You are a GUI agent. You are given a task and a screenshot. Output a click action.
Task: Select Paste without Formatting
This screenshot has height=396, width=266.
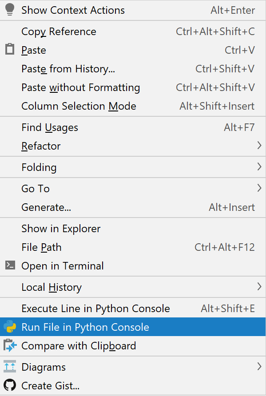(80, 87)
